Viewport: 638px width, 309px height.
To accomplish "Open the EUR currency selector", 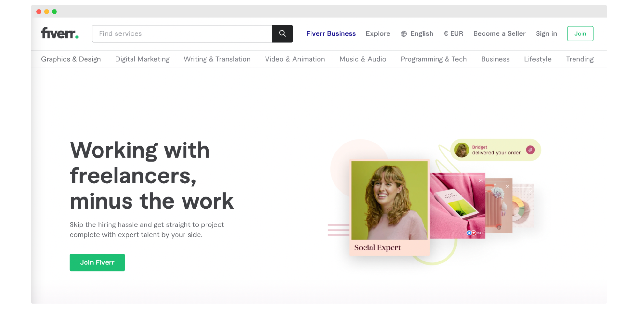I will click(453, 33).
